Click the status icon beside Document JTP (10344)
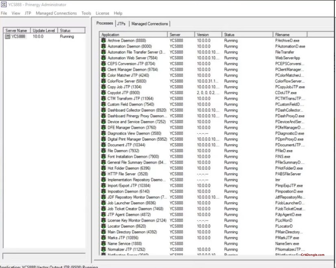Image resolution: width=336 pixels, height=268 pixels. coord(104,145)
